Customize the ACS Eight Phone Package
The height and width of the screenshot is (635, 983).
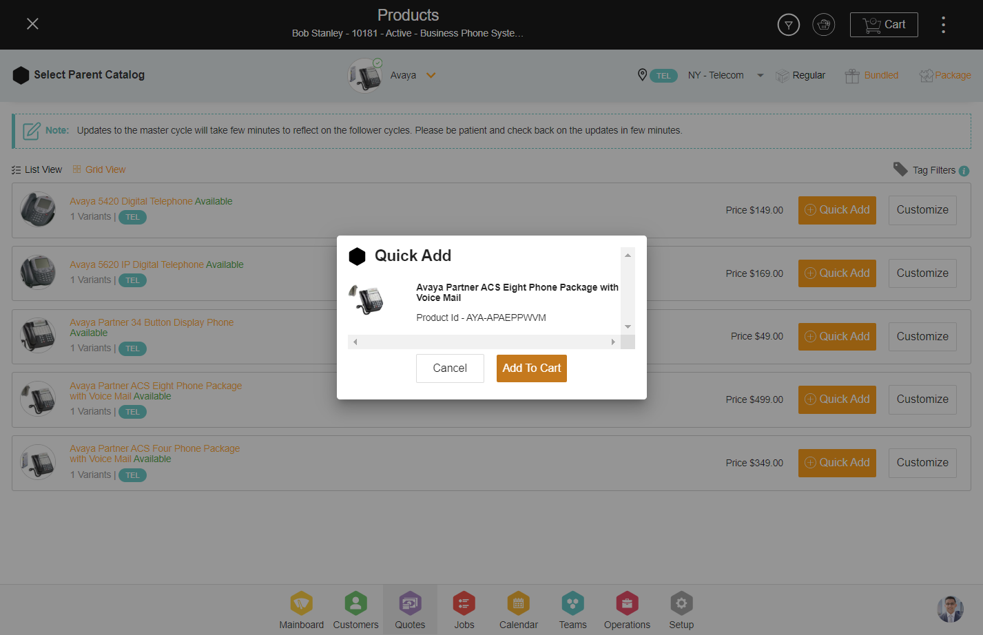(x=922, y=399)
